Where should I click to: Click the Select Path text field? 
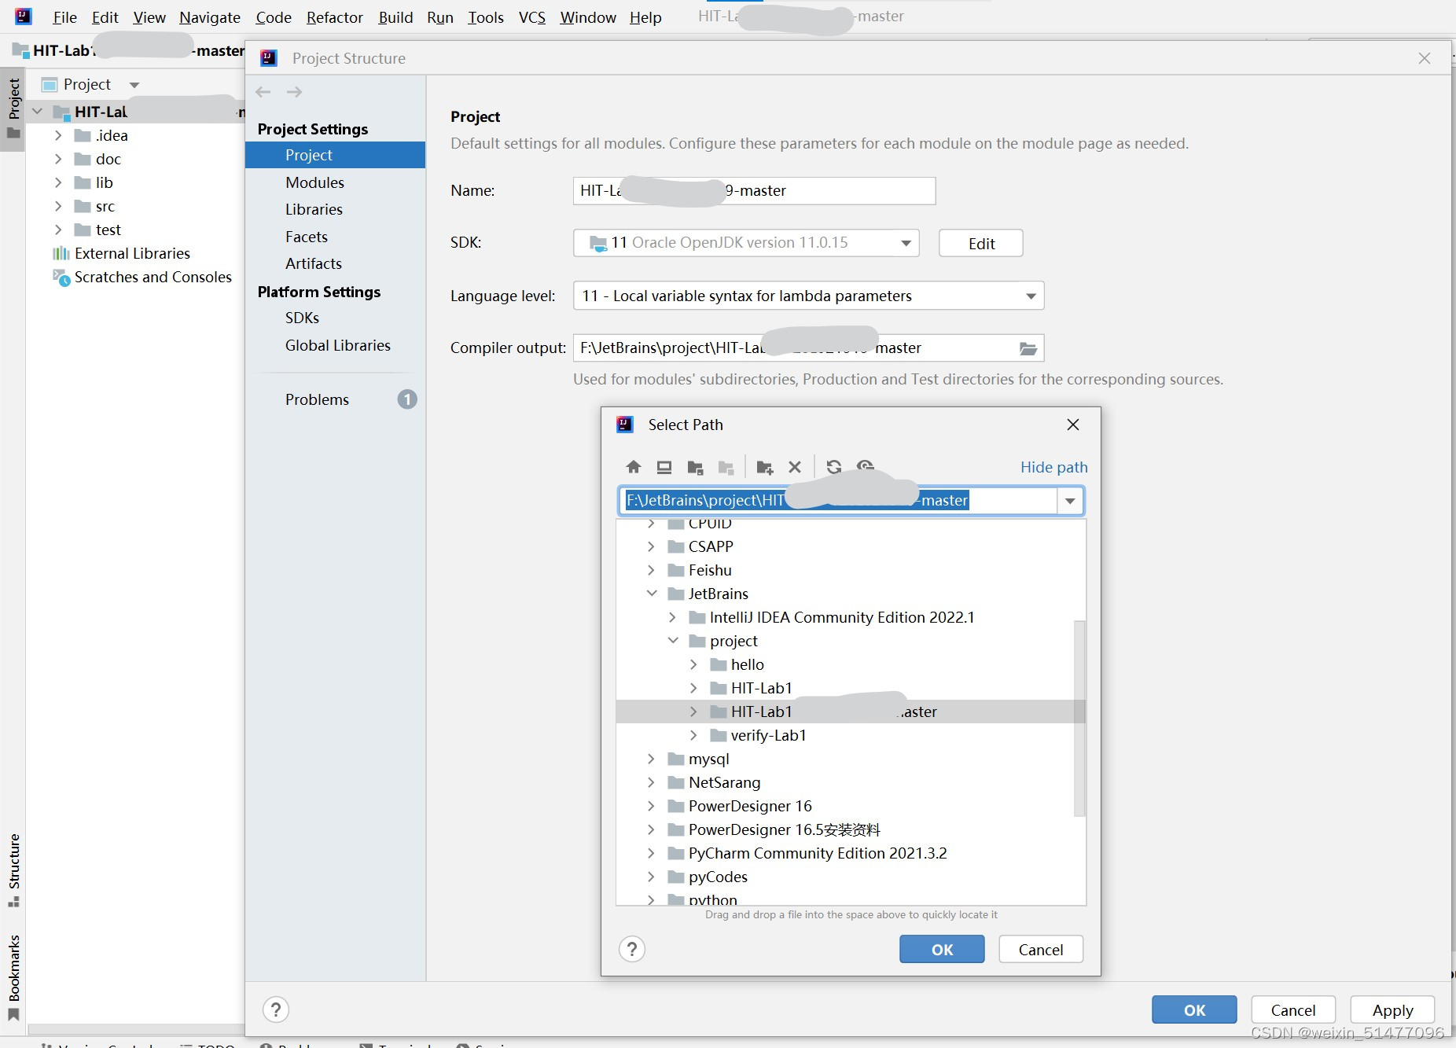[x=838, y=501]
